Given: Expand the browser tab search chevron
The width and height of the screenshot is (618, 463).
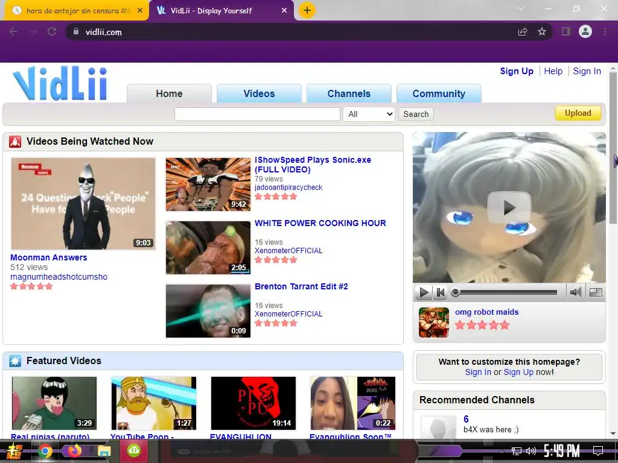Looking at the screenshot, I should tap(521, 8).
